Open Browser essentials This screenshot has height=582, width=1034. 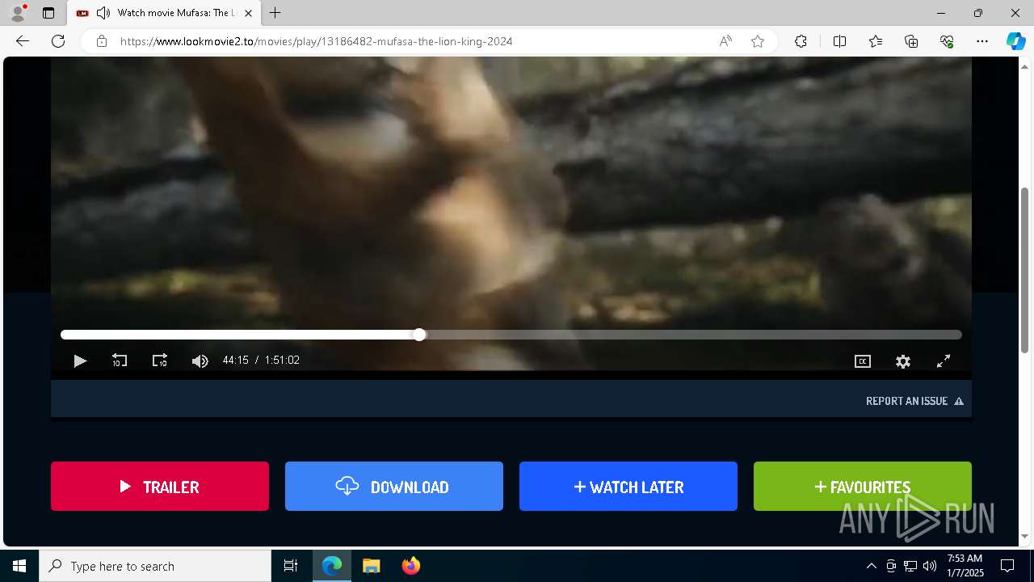coord(947,41)
